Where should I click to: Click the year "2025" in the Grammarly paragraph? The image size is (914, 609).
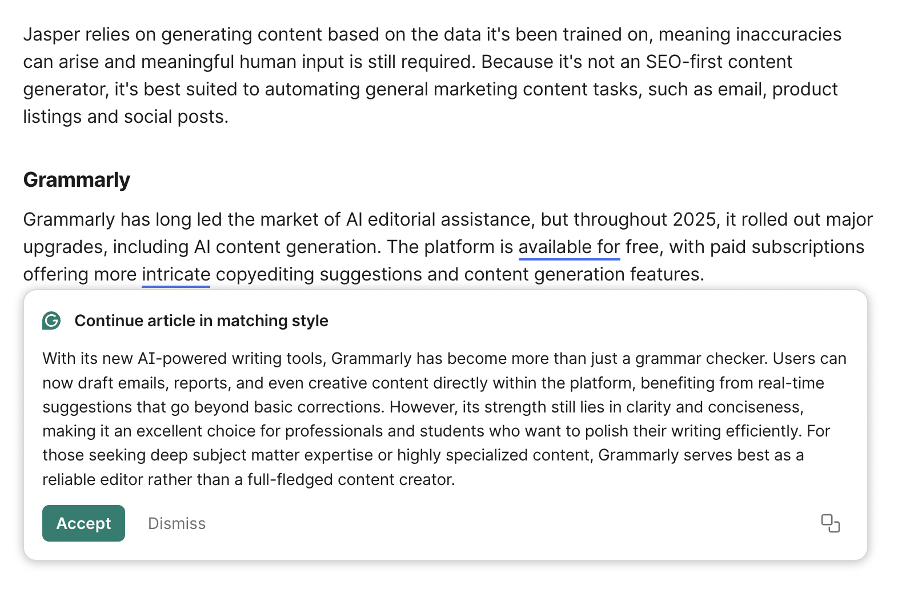pos(694,219)
